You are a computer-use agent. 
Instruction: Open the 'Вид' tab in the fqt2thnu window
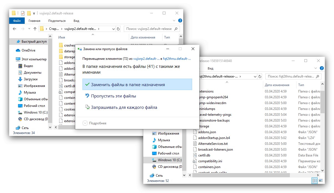pyautogui.click(x=210, y=68)
